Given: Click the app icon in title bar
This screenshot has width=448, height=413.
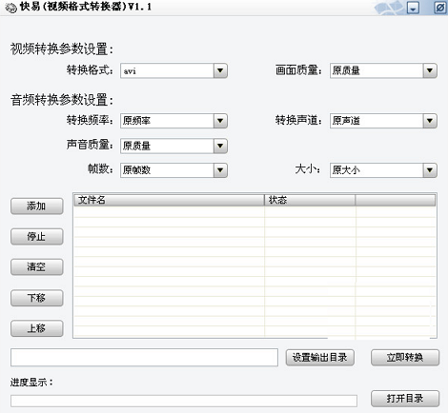Looking at the screenshot, I should (x=11, y=8).
